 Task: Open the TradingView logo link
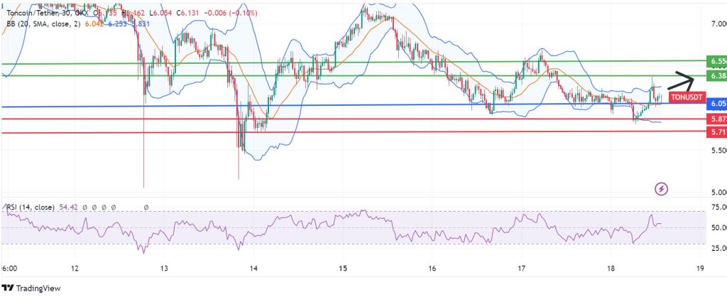click(x=31, y=288)
